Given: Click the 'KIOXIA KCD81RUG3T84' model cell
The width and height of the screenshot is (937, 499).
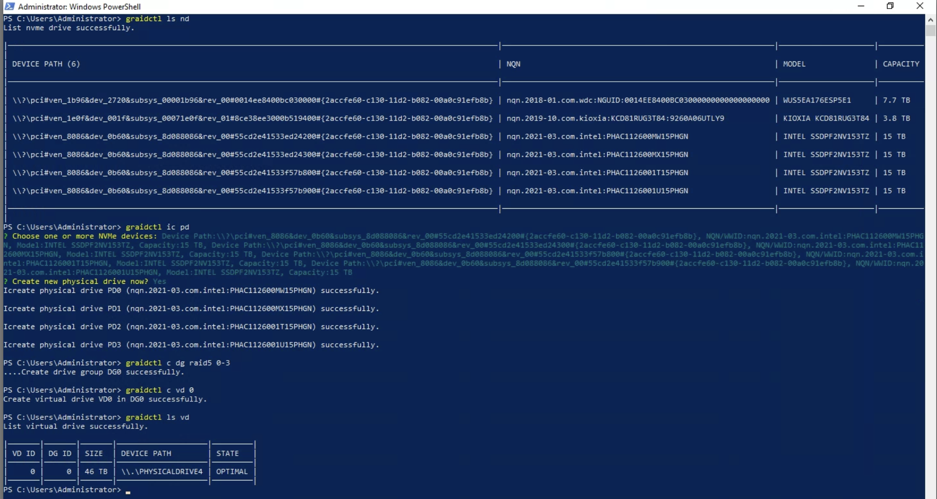Looking at the screenshot, I should coord(826,118).
